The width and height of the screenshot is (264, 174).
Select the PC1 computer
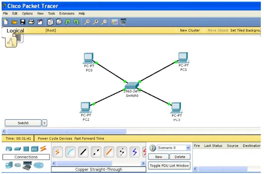click(183, 58)
